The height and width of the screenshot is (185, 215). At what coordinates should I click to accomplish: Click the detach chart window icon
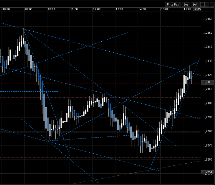coord(212,4)
